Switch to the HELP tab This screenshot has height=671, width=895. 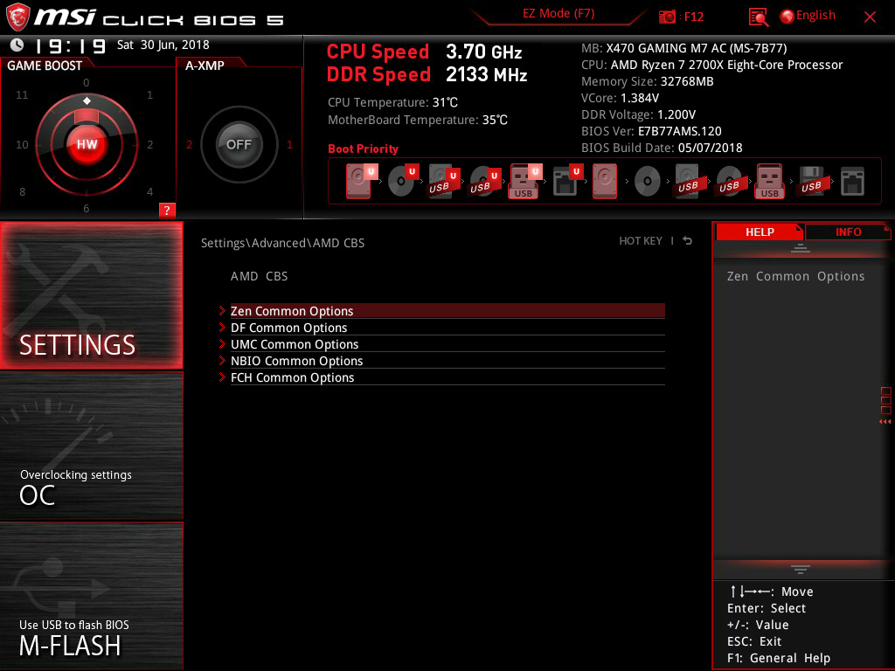point(760,232)
